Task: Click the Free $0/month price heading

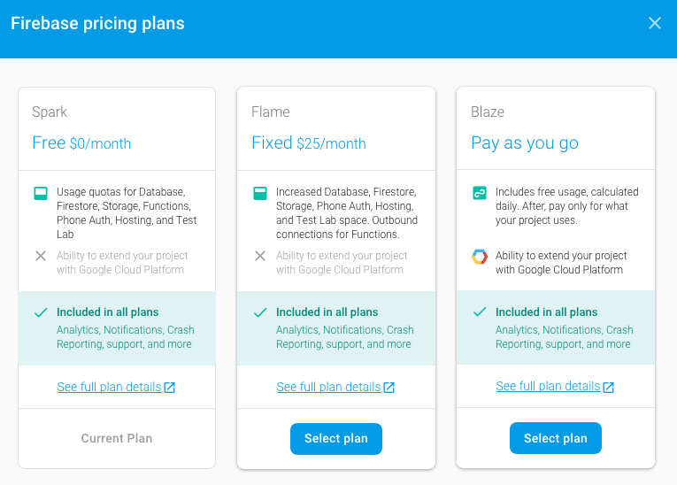Action: pos(81,143)
